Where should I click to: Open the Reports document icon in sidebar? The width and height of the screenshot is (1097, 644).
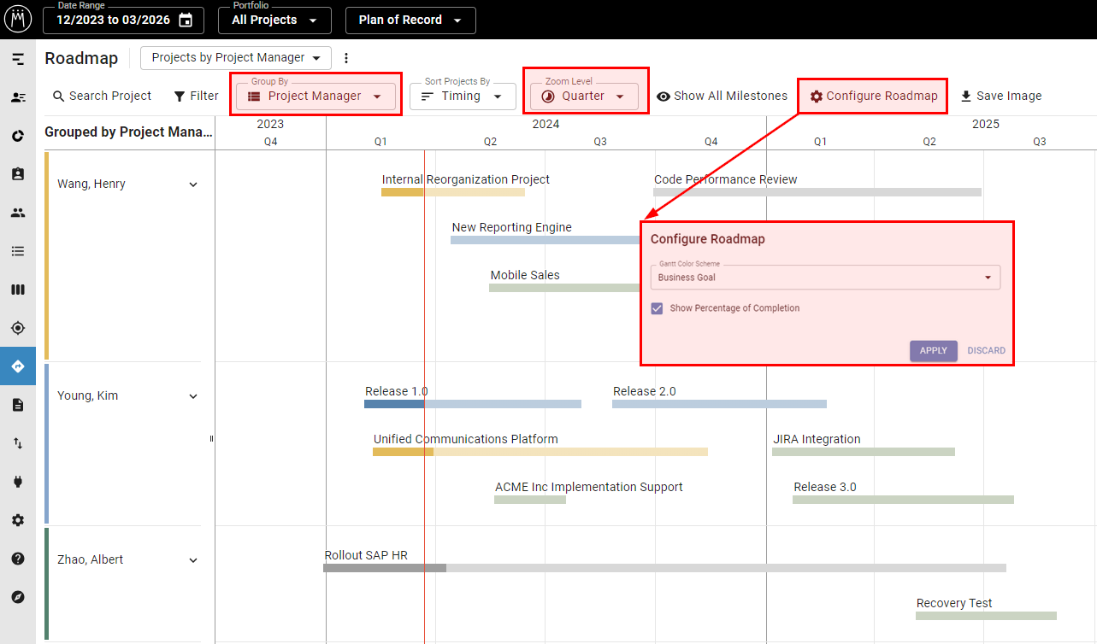click(18, 404)
